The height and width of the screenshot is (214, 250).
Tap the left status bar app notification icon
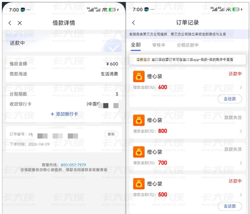[x=23, y=10]
